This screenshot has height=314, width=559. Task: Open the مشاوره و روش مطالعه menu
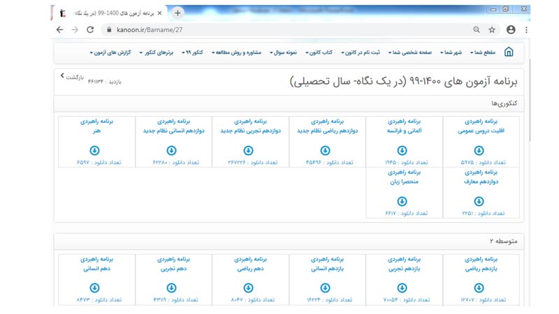[x=239, y=52]
